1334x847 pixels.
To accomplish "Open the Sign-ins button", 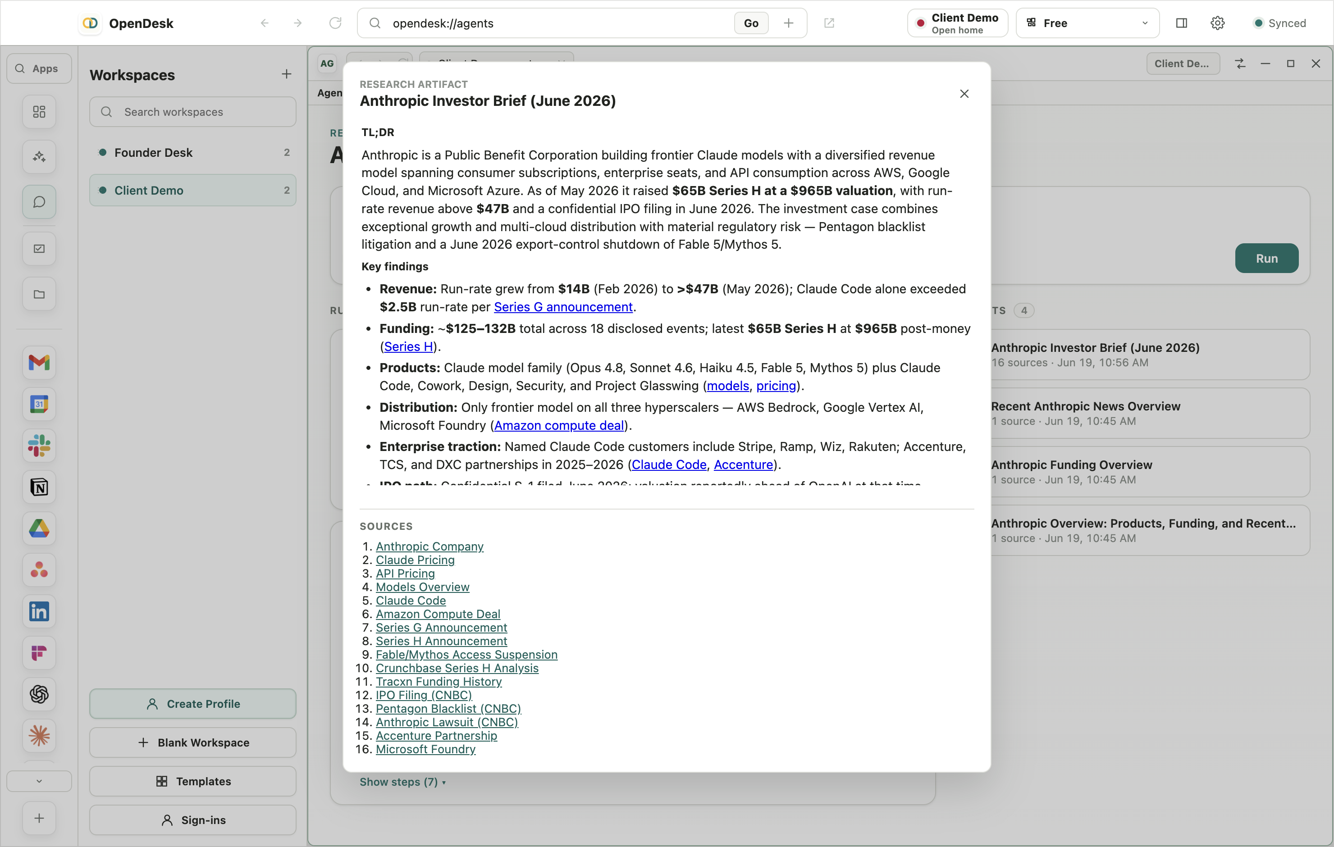I will [193, 820].
